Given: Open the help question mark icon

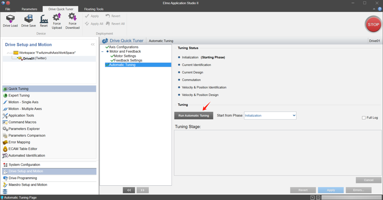Looking at the screenshot, I should coord(380,9).
